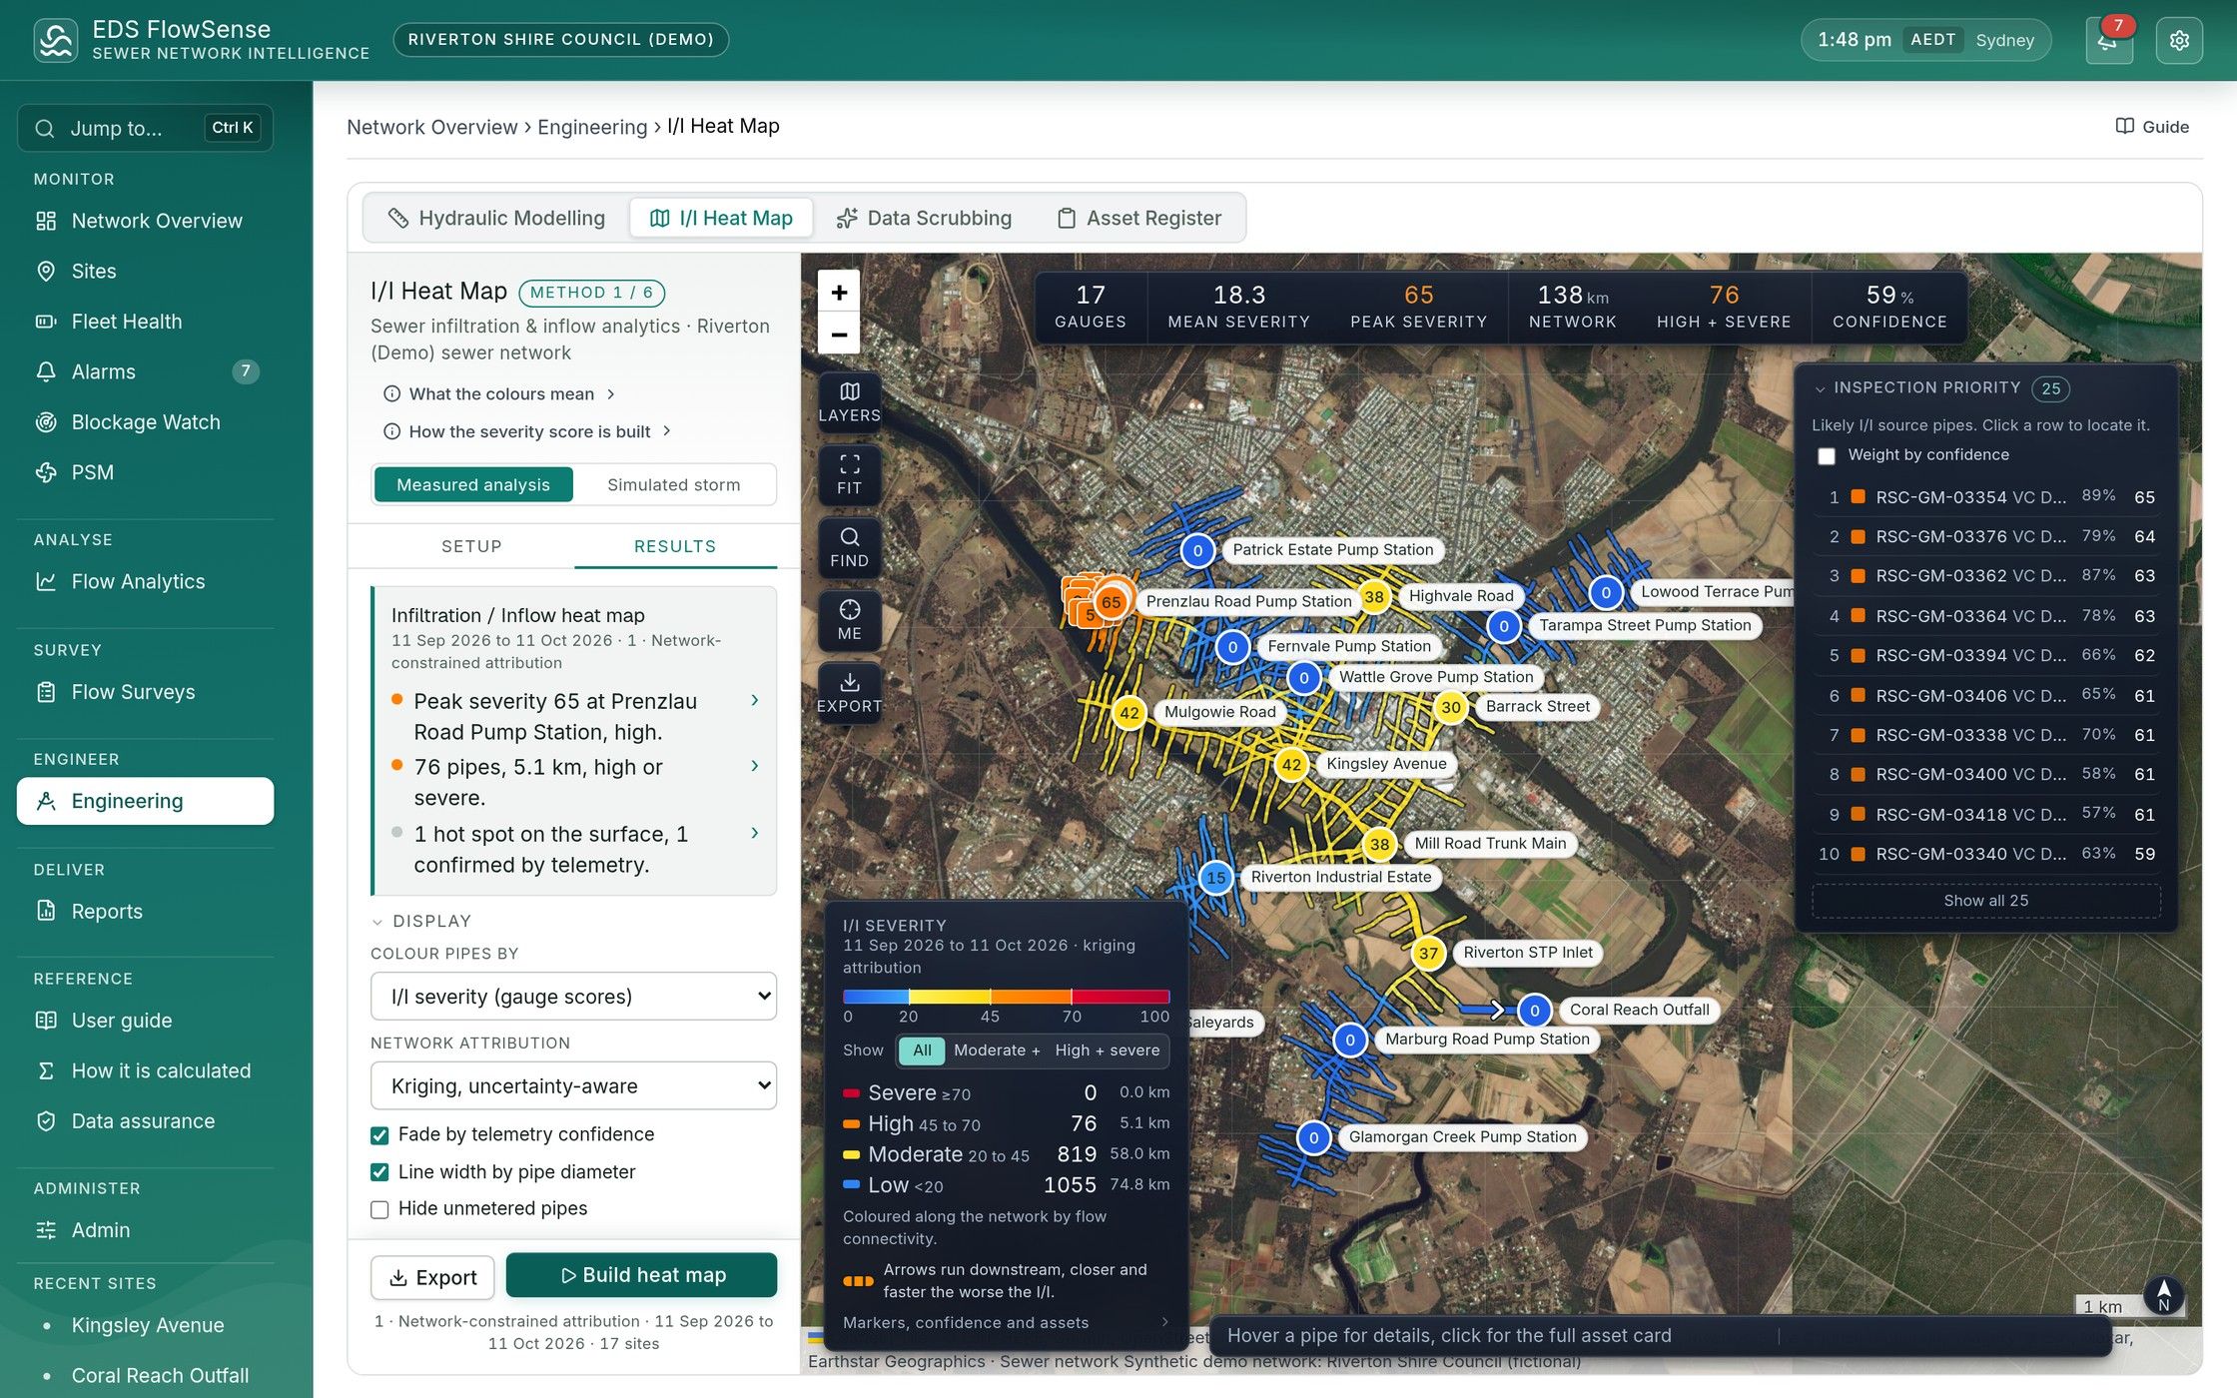2237x1398 pixels.
Task: Click the map Export tool
Action: 849,693
